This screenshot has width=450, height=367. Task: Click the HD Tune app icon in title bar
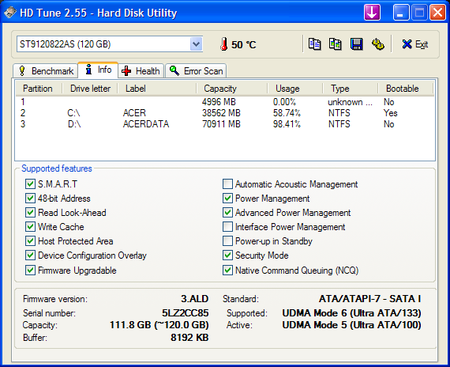click(10, 13)
